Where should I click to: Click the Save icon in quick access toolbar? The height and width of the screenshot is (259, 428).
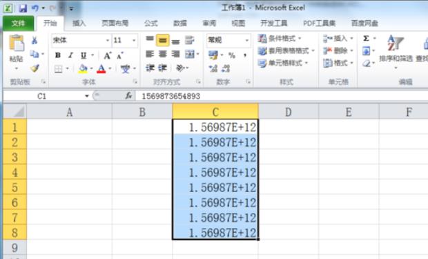[23, 8]
